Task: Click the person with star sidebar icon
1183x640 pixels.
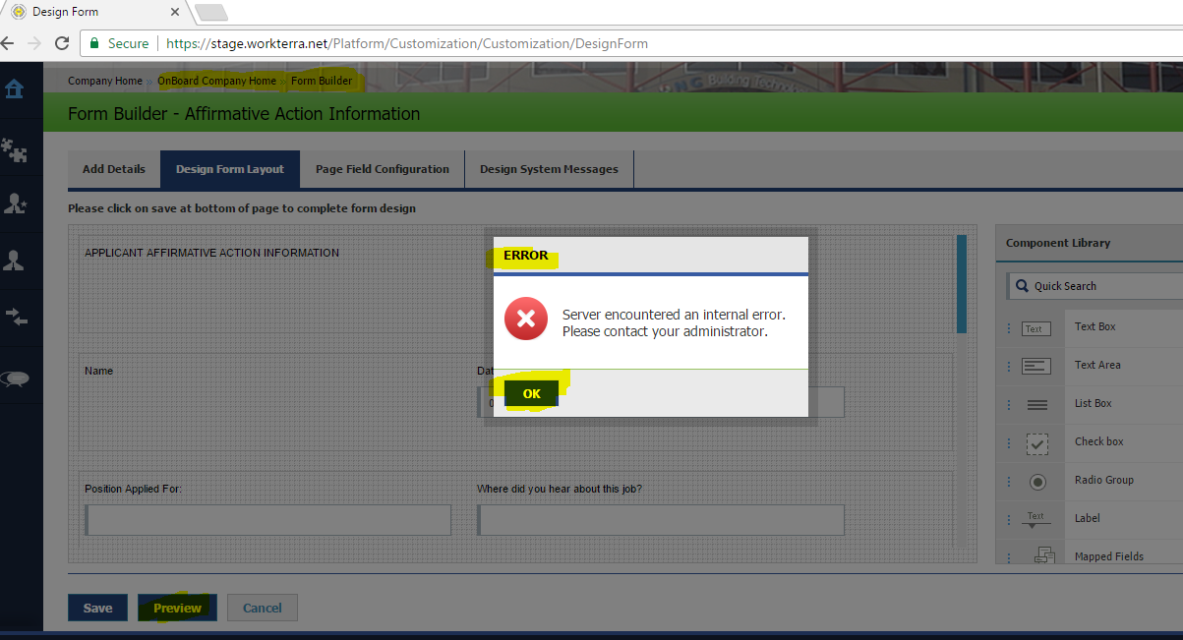Action: 15,204
